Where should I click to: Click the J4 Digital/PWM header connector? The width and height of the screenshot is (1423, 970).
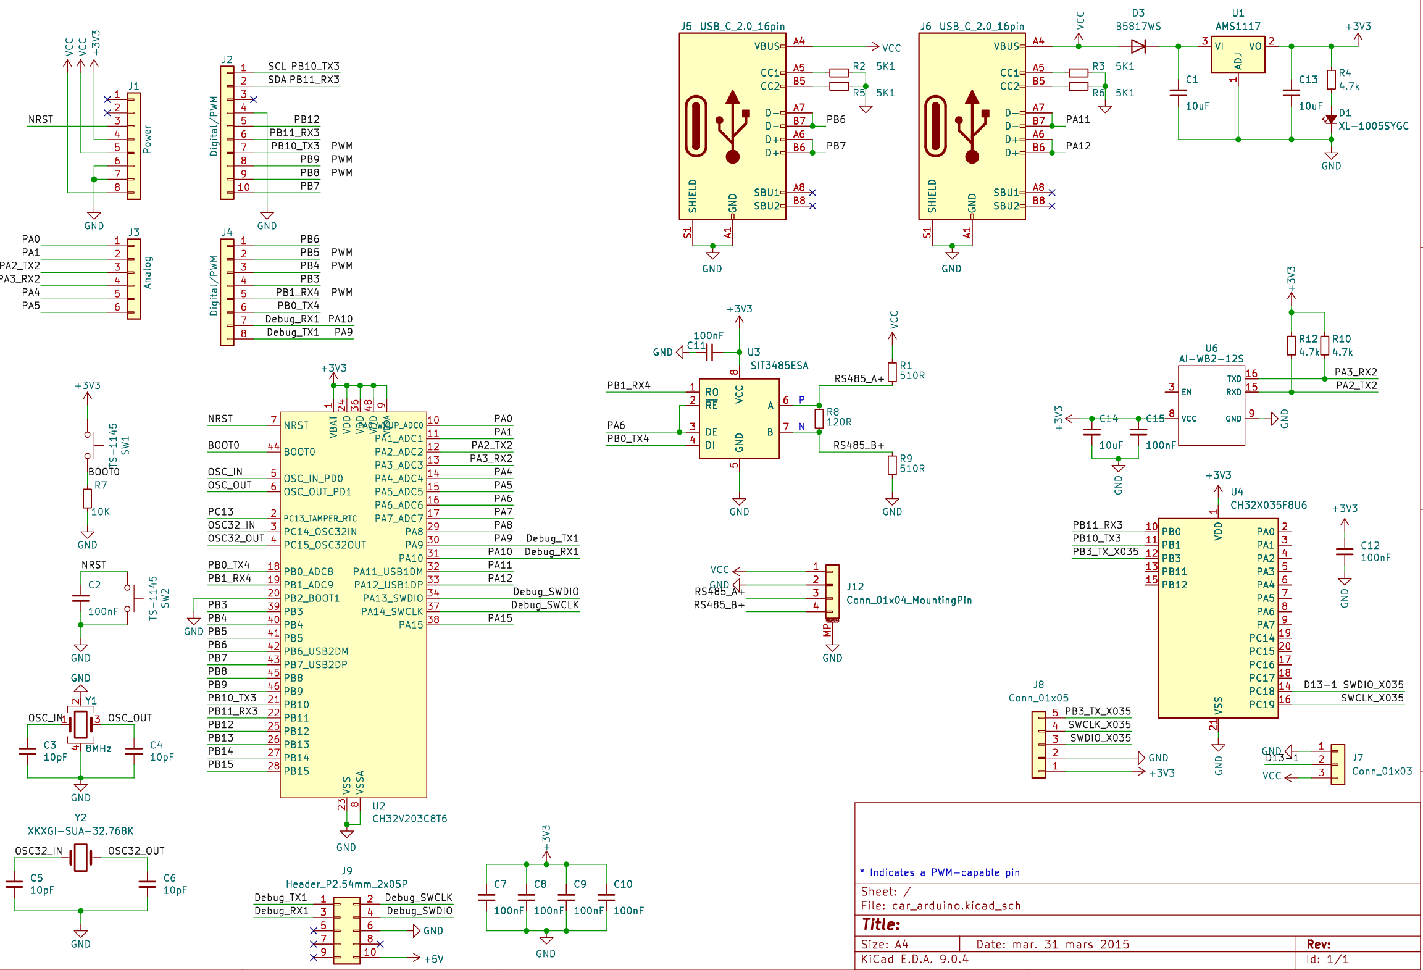point(227,292)
